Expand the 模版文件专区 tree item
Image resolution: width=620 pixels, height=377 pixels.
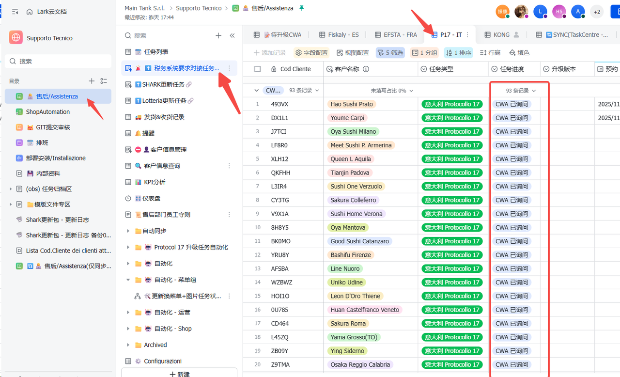[x=11, y=204]
